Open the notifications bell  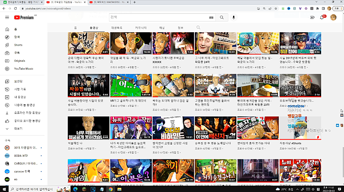click(322, 17)
